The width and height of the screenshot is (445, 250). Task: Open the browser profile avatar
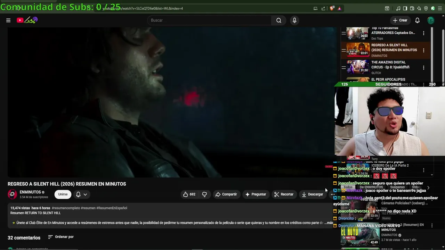pyautogui.click(x=433, y=8)
